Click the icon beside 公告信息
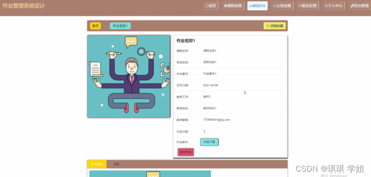The image size is (371, 177). (x=275, y=6)
